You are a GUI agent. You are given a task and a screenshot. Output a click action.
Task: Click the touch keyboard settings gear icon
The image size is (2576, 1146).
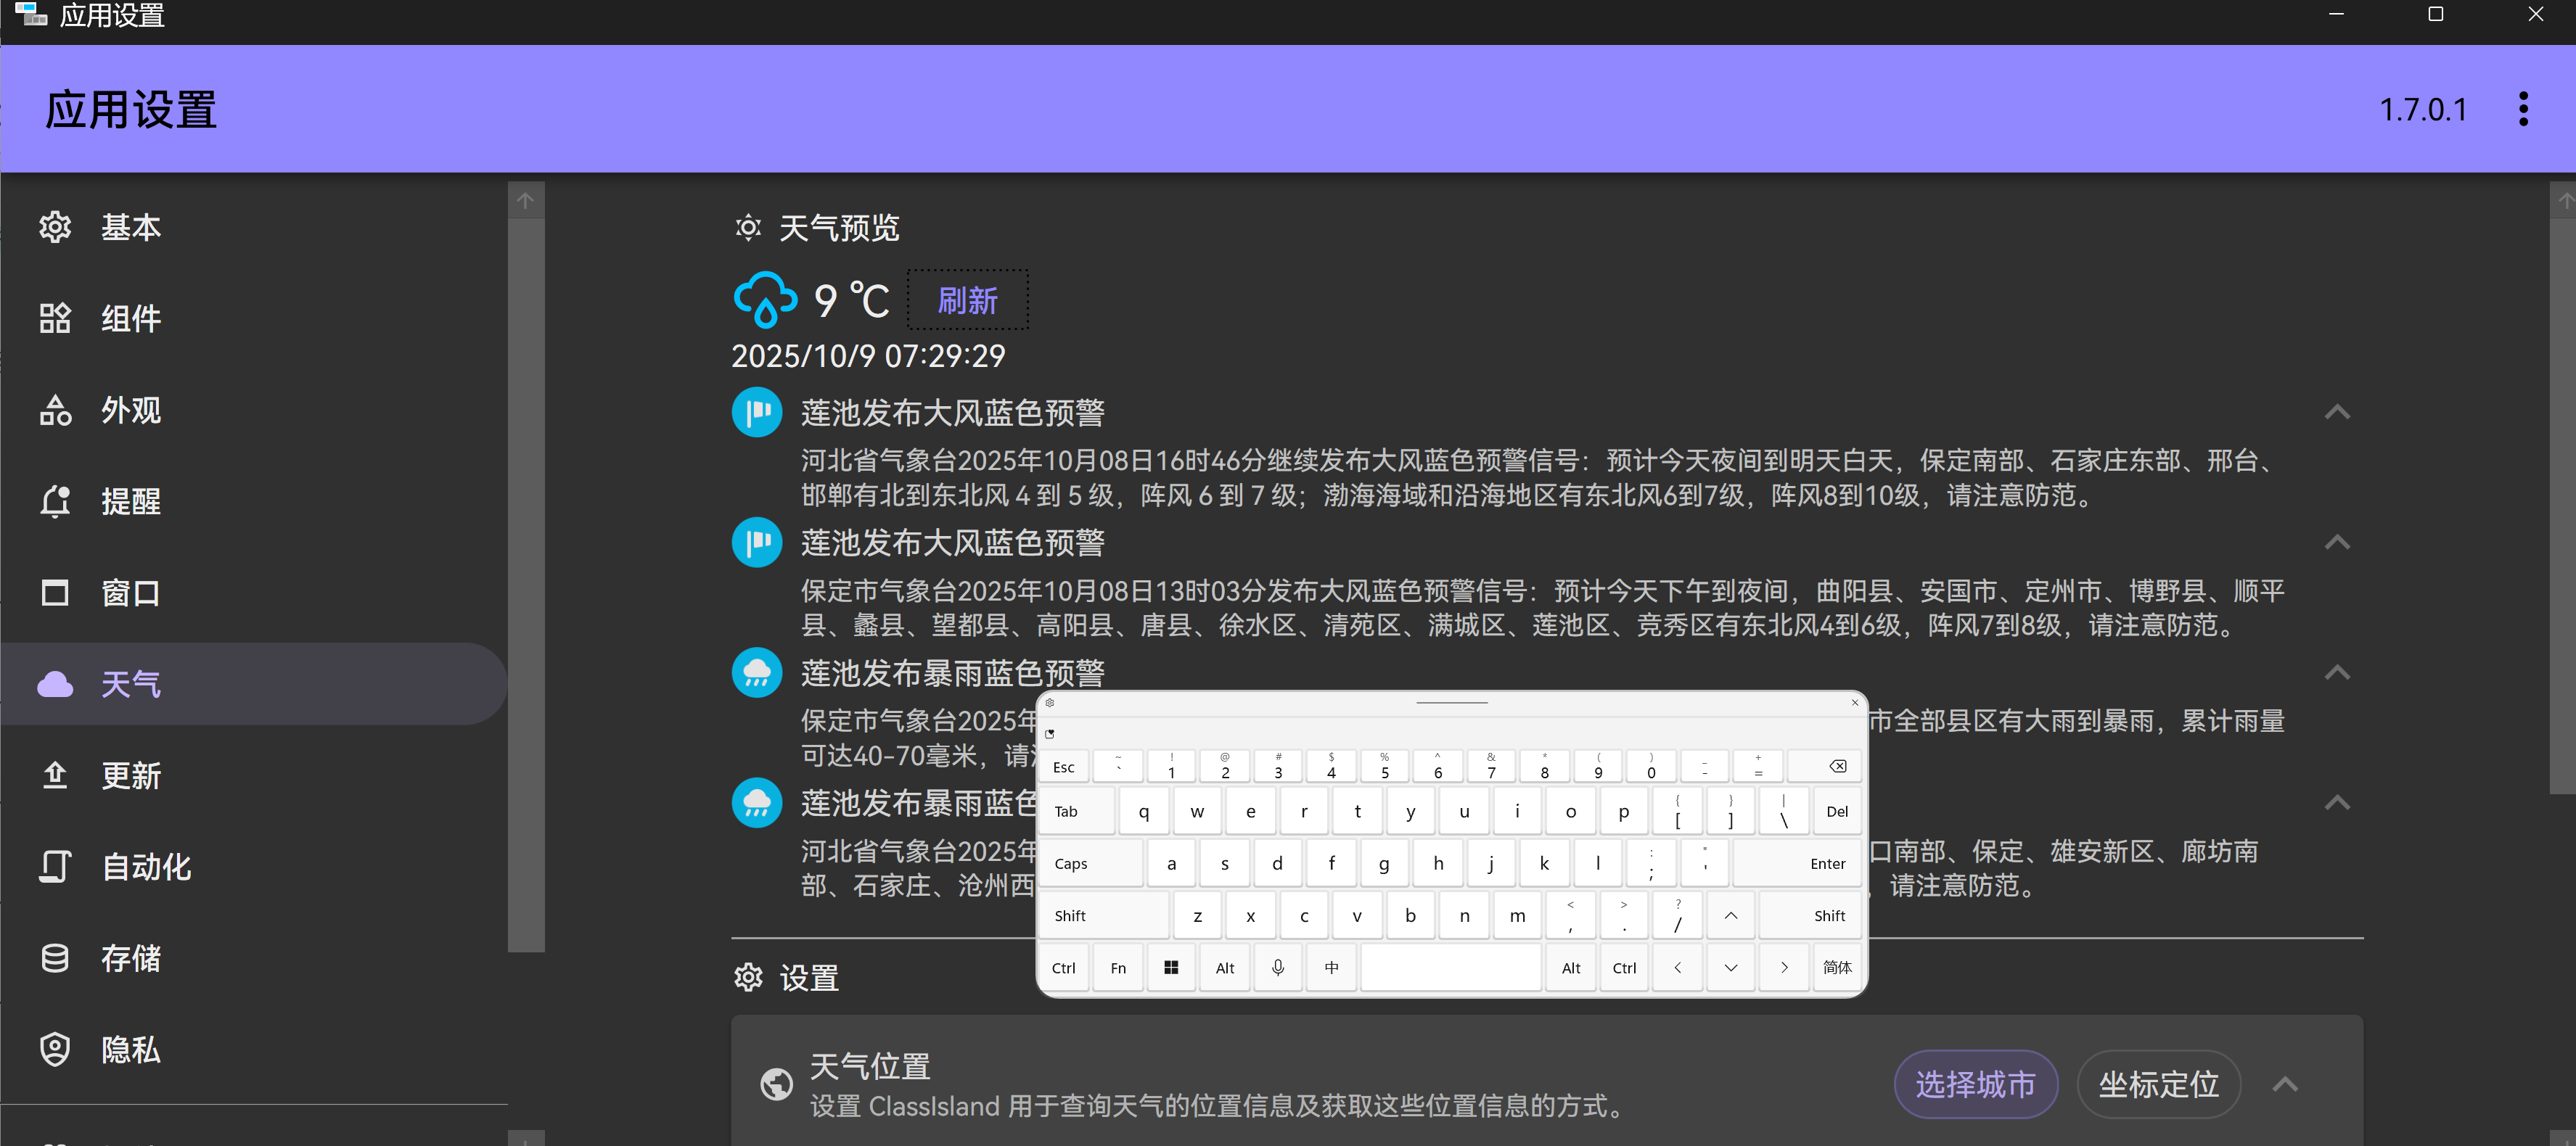pos(1050,702)
